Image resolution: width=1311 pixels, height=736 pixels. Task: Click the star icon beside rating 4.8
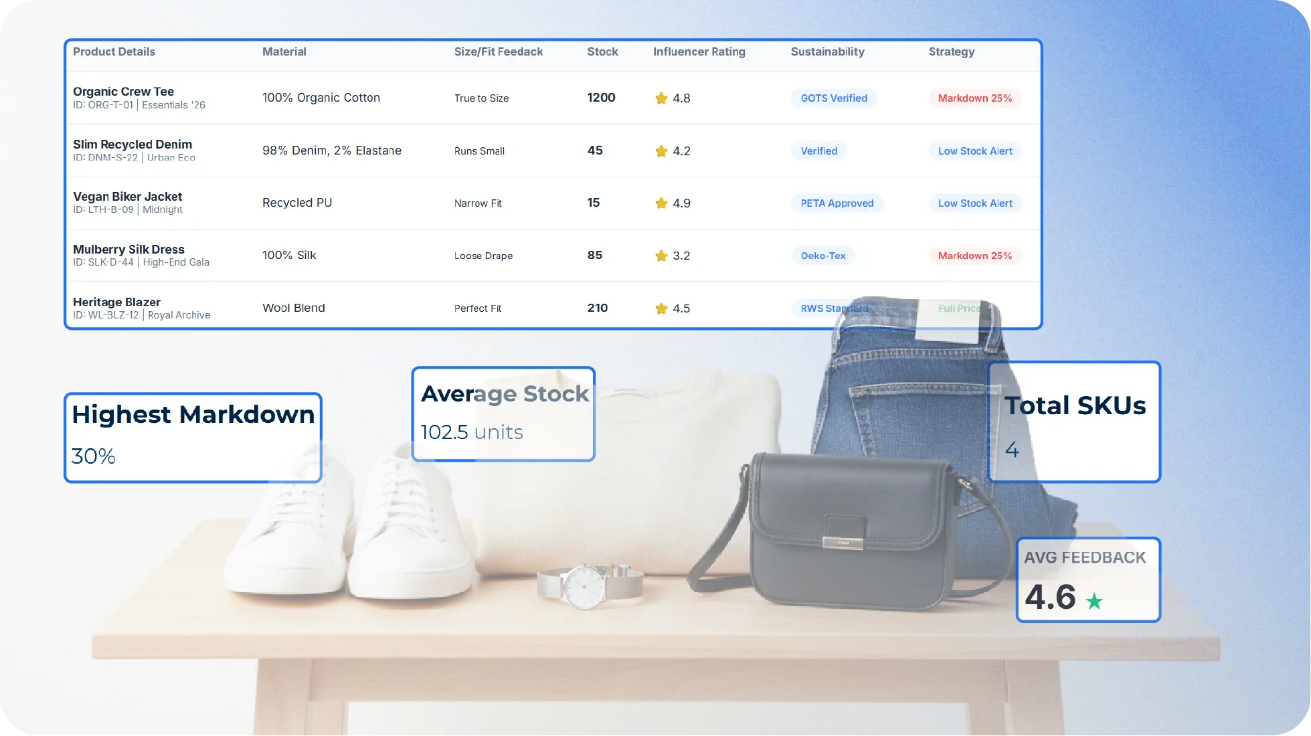pyautogui.click(x=661, y=98)
